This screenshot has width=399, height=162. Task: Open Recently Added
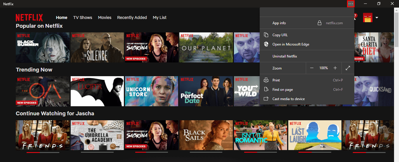pyautogui.click(x=132, y=18)
